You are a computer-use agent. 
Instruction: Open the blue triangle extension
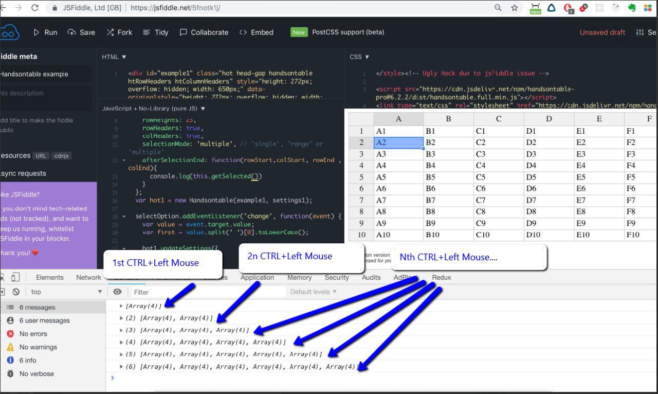click(552, 8)
